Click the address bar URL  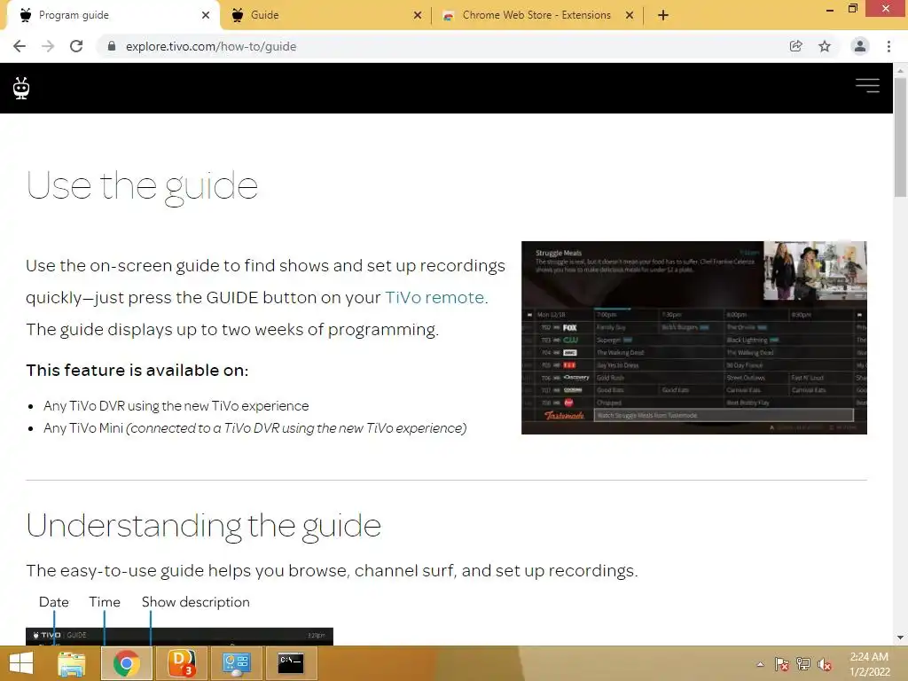click(211, 46)
